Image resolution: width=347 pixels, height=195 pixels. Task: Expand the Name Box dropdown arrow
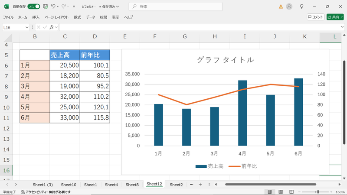(27, 27)
